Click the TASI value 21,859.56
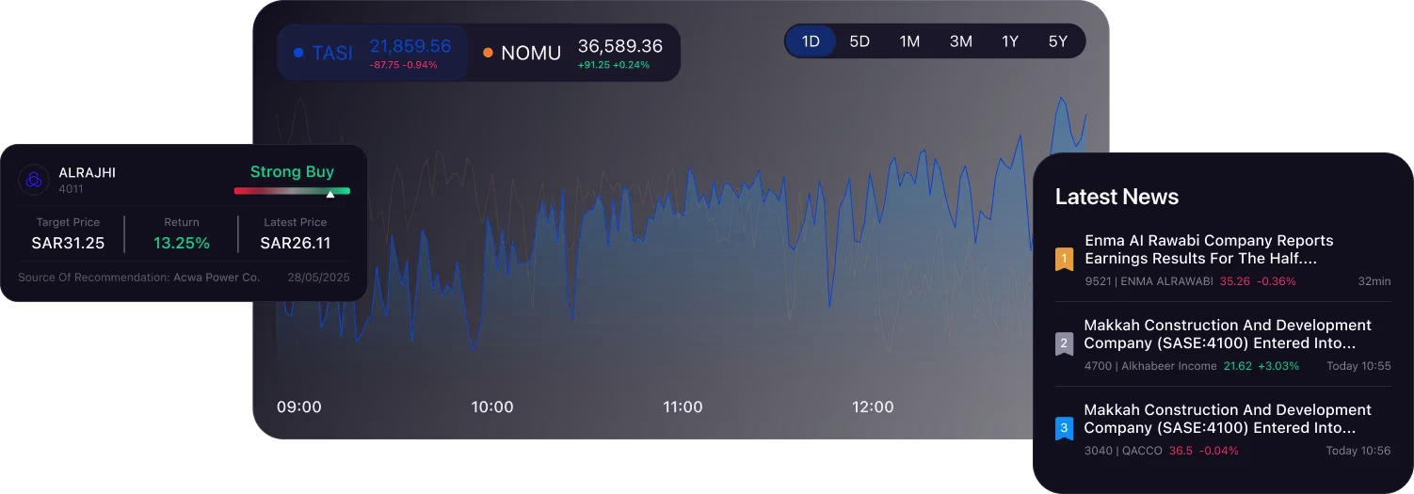 pyautogui.click(x=410, y=46)
